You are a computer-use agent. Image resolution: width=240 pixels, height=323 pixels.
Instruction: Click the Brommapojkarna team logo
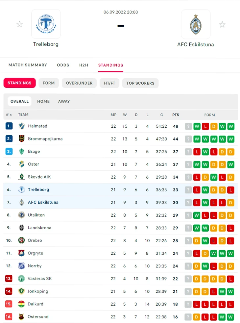point(21,139)
